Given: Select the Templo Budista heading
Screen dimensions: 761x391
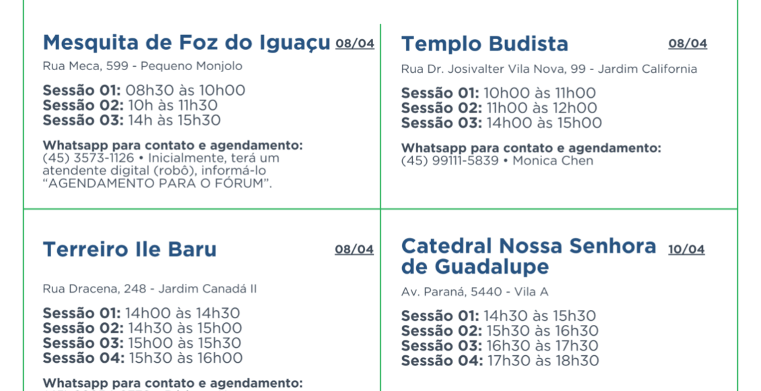Looking at the screenshot, I should tap(484, 44).
